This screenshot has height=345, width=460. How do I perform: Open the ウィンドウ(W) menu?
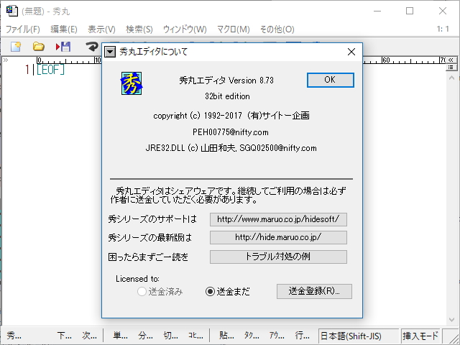(185, 29)
